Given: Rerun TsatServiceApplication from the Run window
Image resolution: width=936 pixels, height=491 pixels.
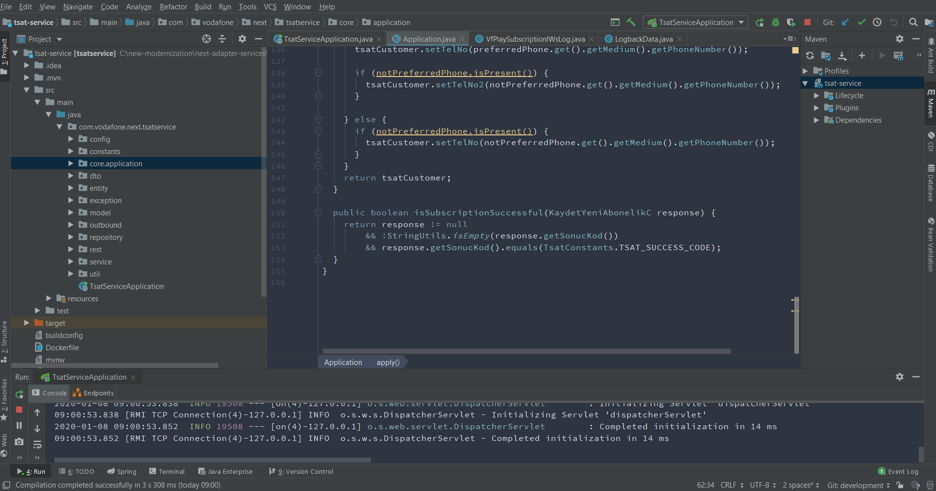Looking at the screenshot, I should pos(19,394).
